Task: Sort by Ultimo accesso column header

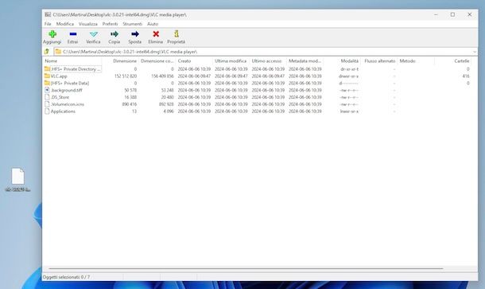Action: [268, 61]
